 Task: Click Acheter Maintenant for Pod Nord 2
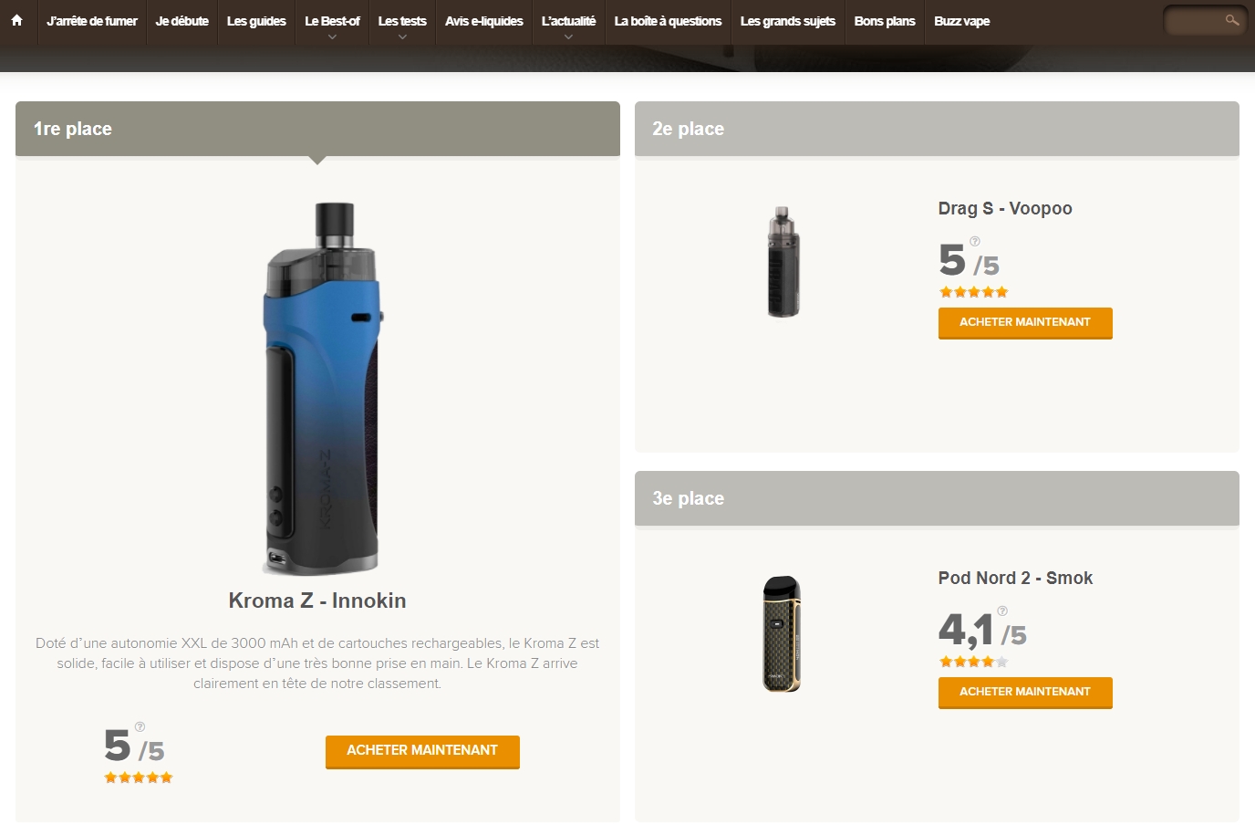click(x=1025, y=692)
